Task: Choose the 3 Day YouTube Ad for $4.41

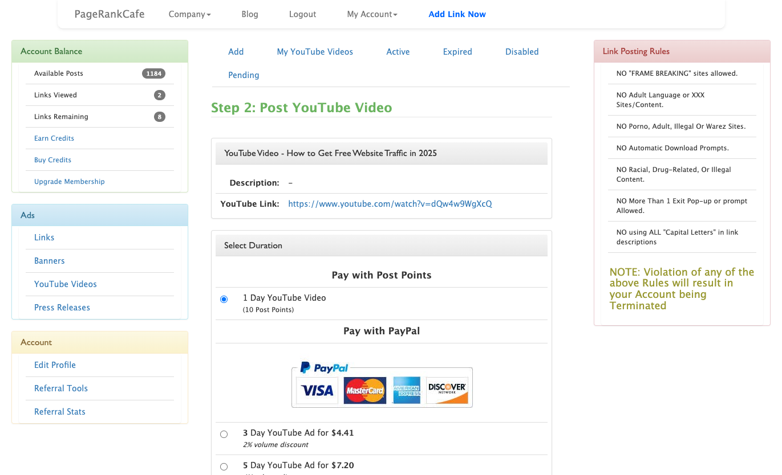Action: (x=224, y=434)
